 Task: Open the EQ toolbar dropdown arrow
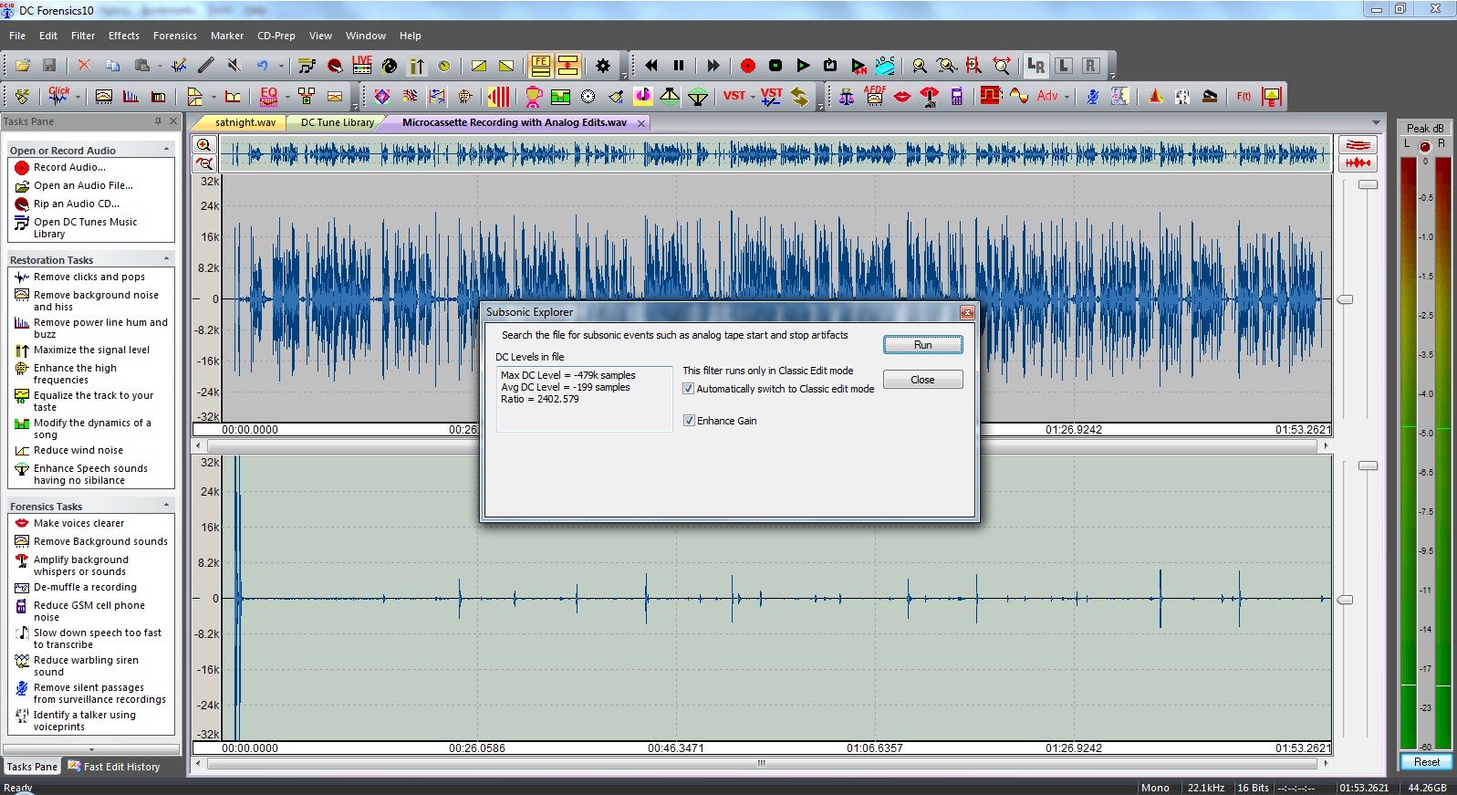(x=286, y=97)
